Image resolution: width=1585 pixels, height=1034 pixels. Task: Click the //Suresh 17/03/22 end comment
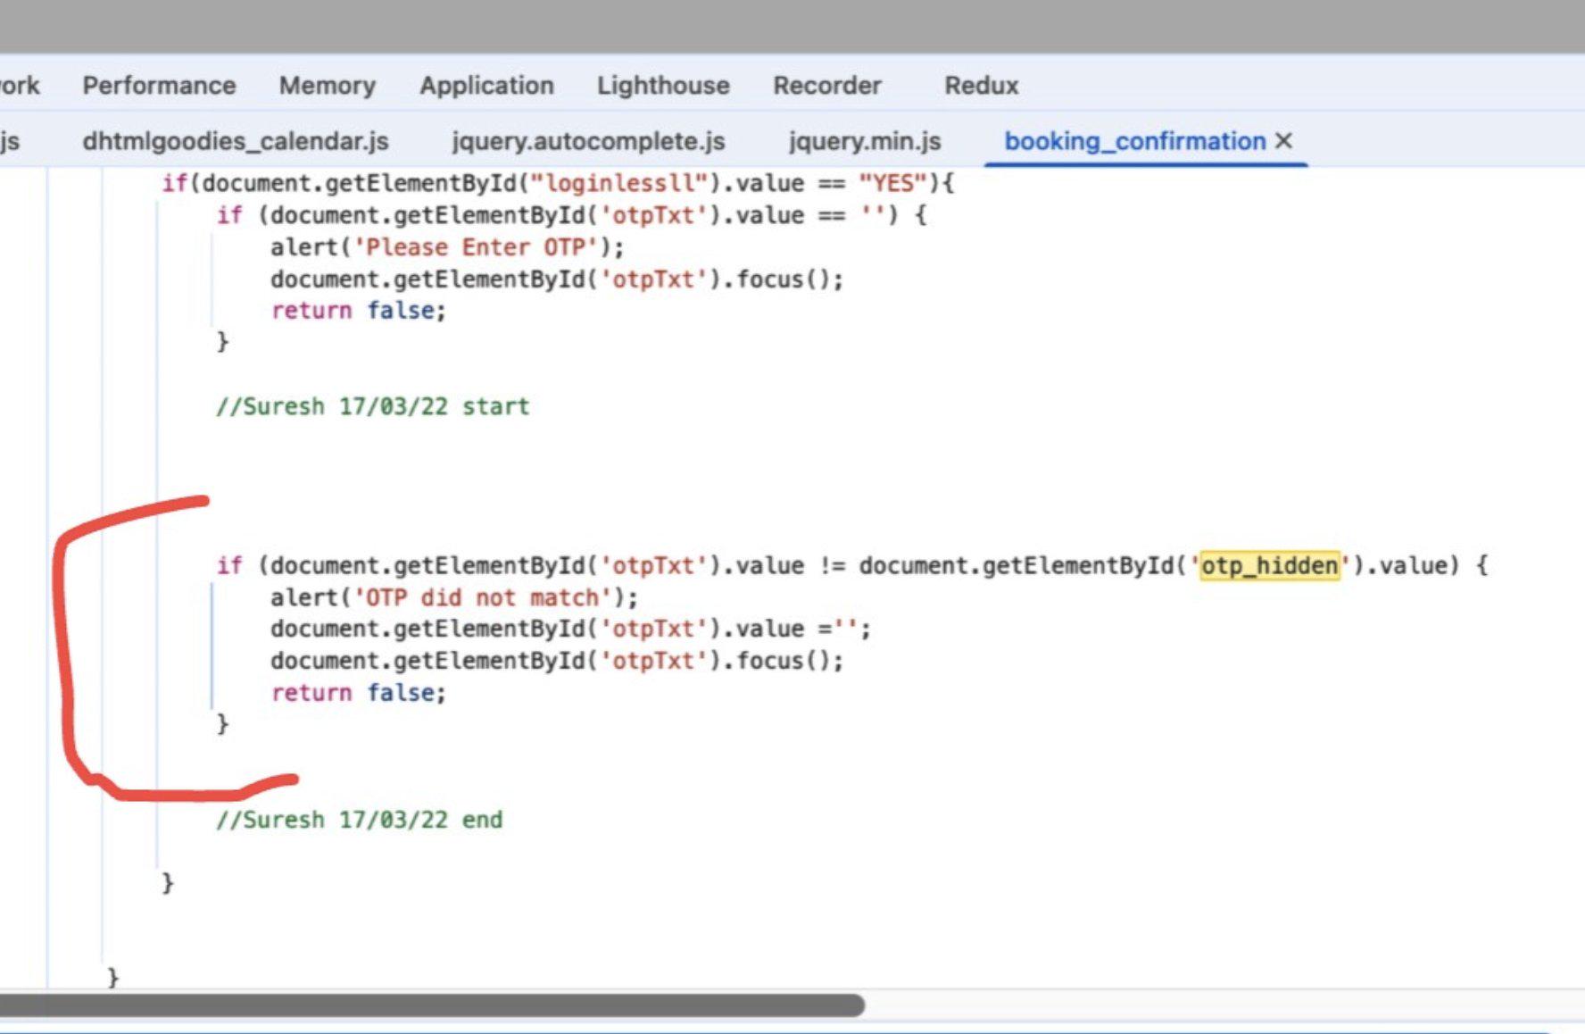(x=361, y=820)
